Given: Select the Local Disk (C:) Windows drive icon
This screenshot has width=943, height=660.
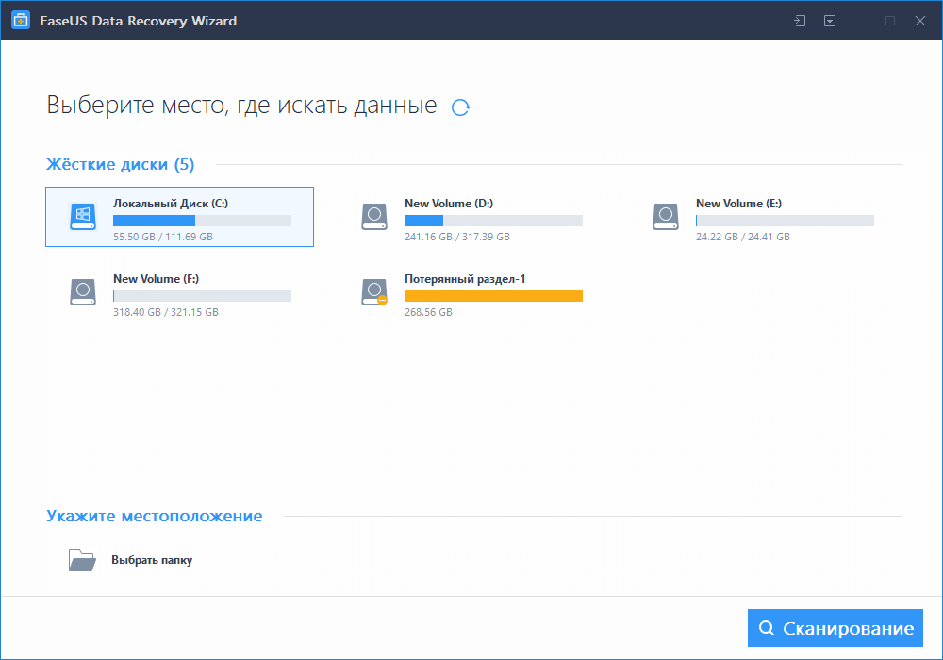Looking at the screenshot, I should [83, 217].
